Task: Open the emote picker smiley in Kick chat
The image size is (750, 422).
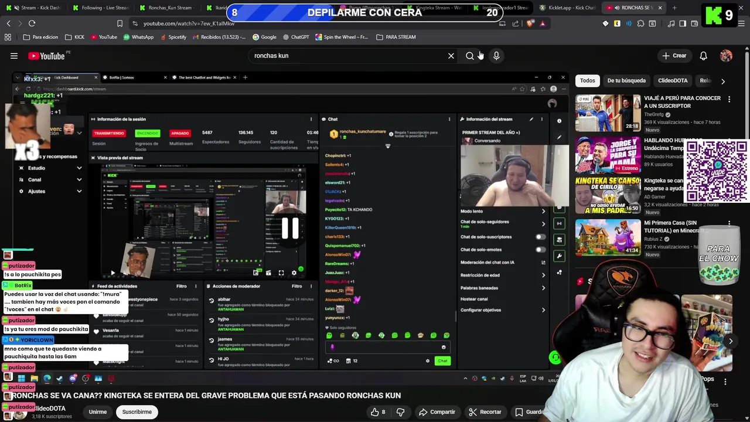Action: click(x=444, y=347)
